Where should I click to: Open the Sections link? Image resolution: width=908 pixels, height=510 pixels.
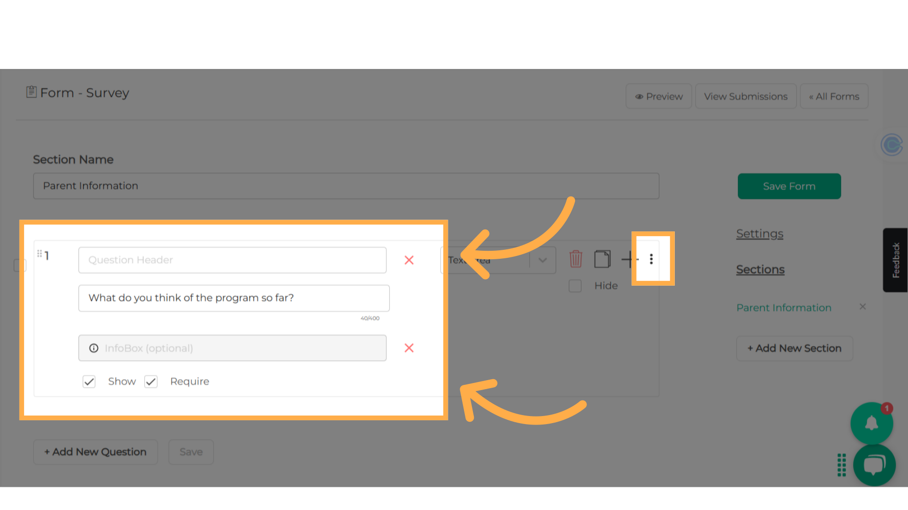click(x=760, y=270)
